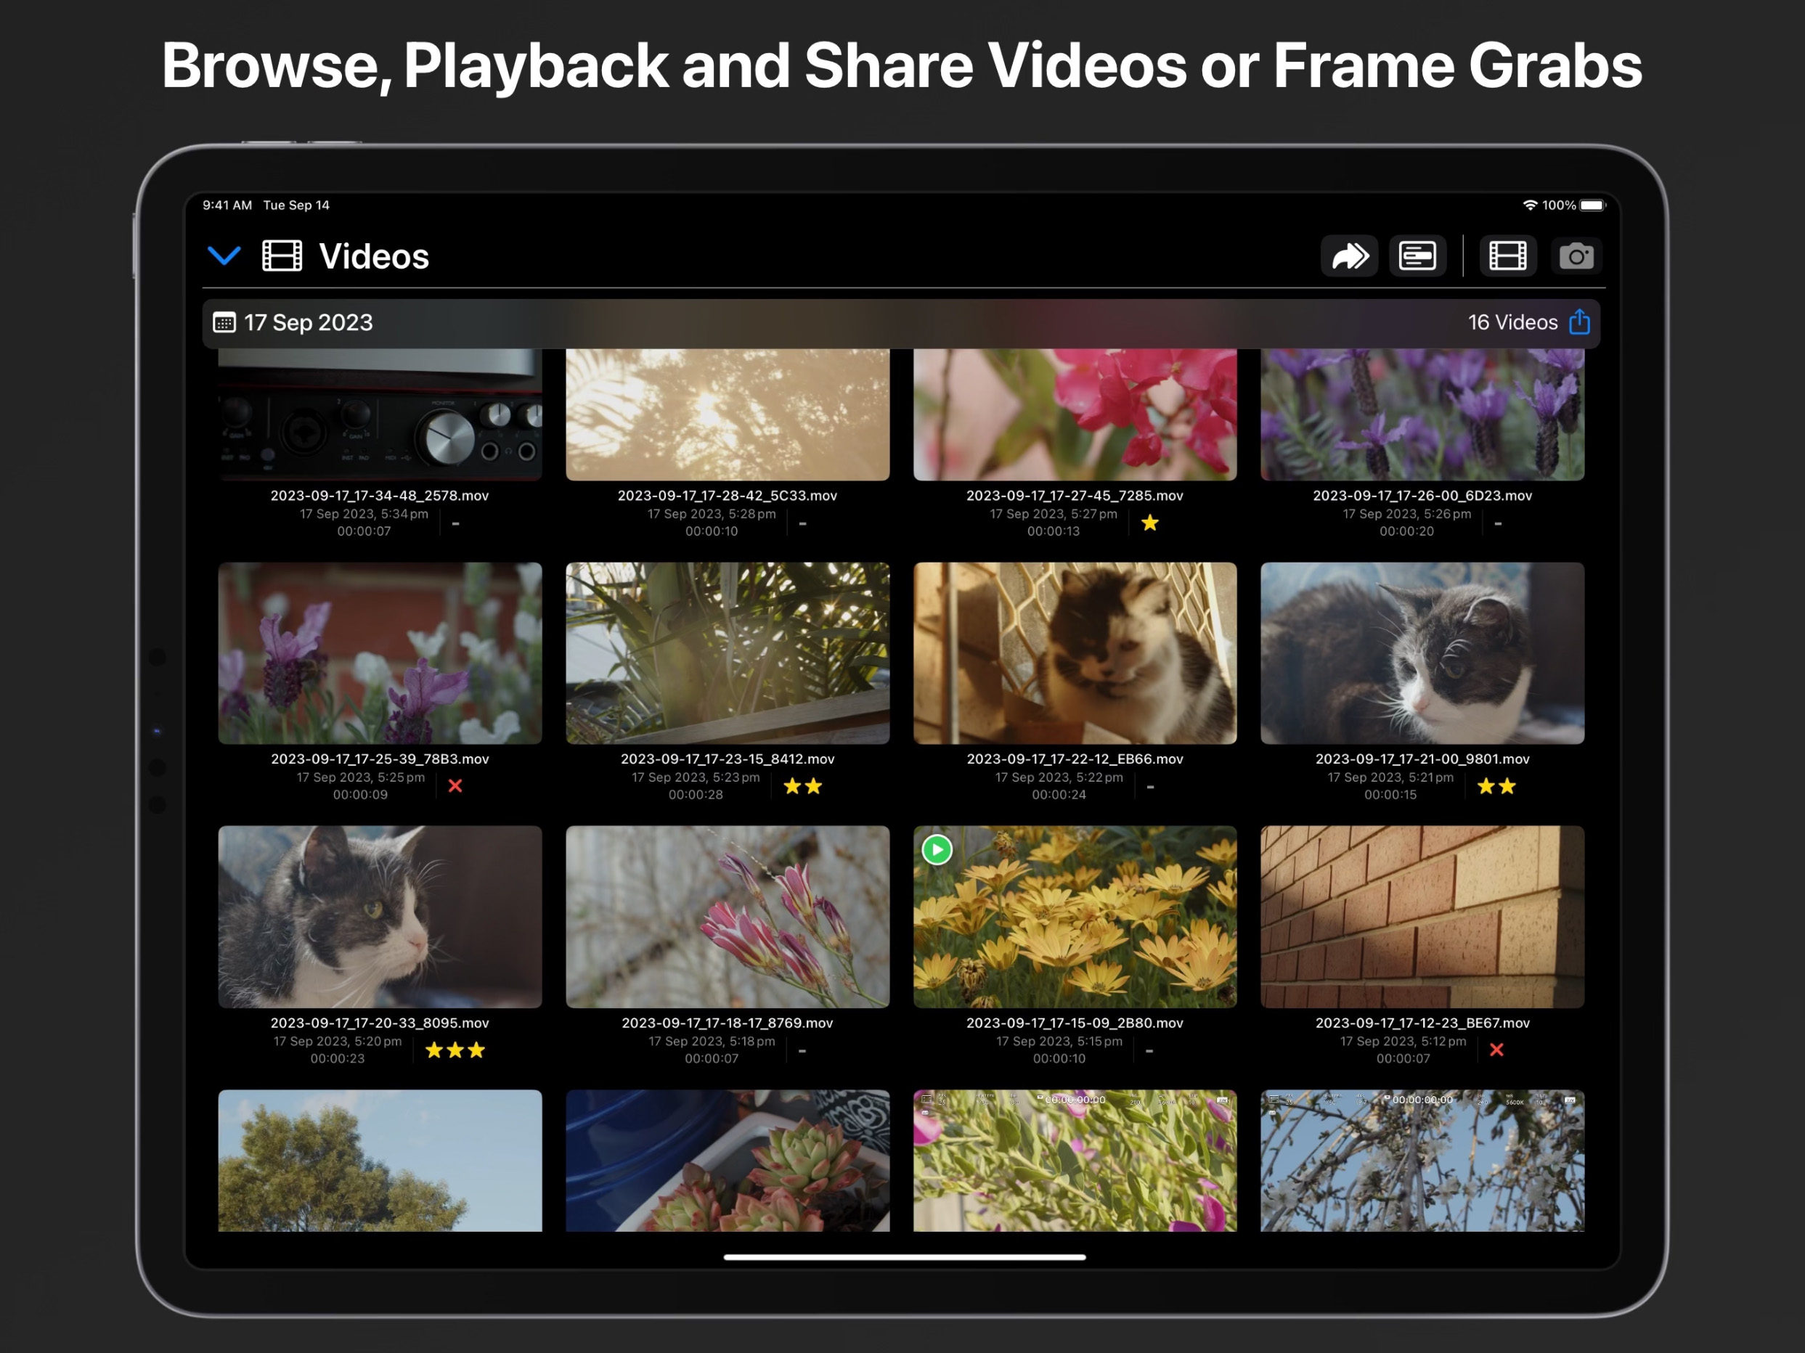Click filename 2023-09-17_17-25-39_78B3.mov

pos(380,759)
